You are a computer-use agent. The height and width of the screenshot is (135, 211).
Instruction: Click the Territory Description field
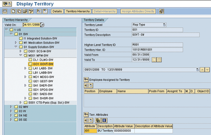(166, 35)
